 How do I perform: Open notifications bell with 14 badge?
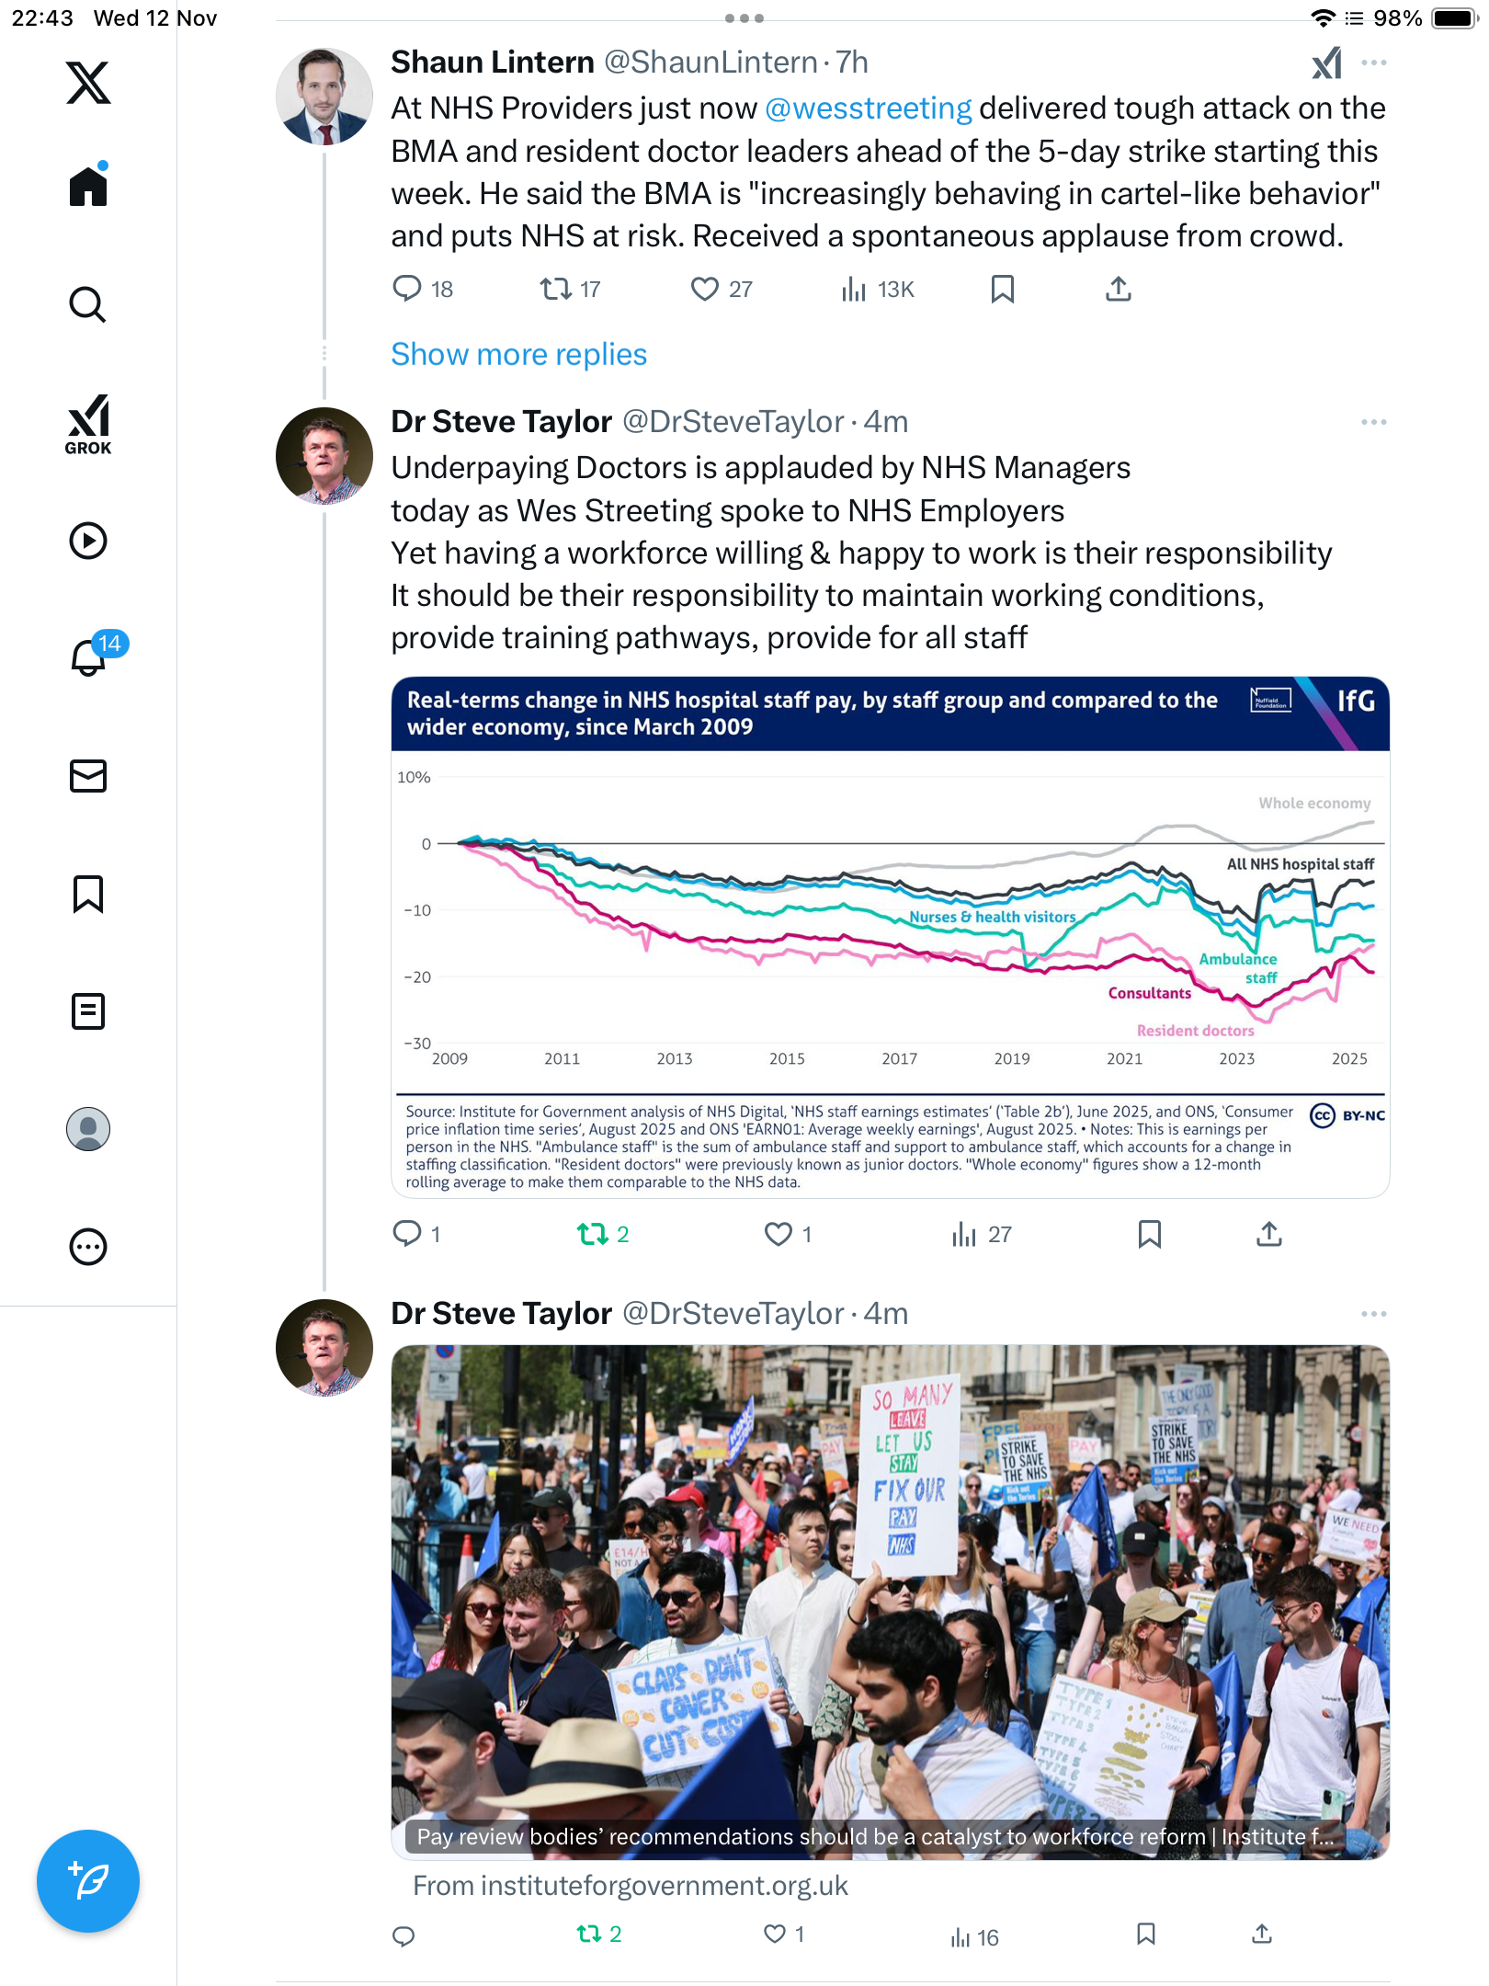[90, 657]
